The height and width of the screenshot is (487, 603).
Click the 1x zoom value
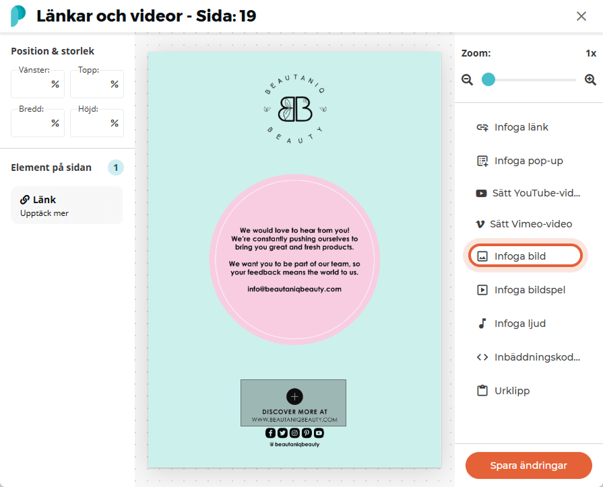point(591,53)
